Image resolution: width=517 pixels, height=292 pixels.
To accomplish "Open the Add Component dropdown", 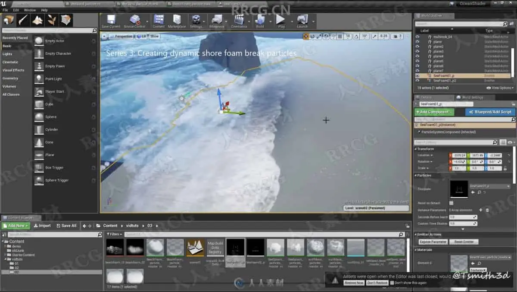I will click(x=434, y=112).
